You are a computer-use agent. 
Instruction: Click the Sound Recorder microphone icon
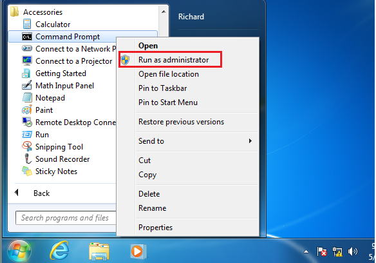click(28, 159)
